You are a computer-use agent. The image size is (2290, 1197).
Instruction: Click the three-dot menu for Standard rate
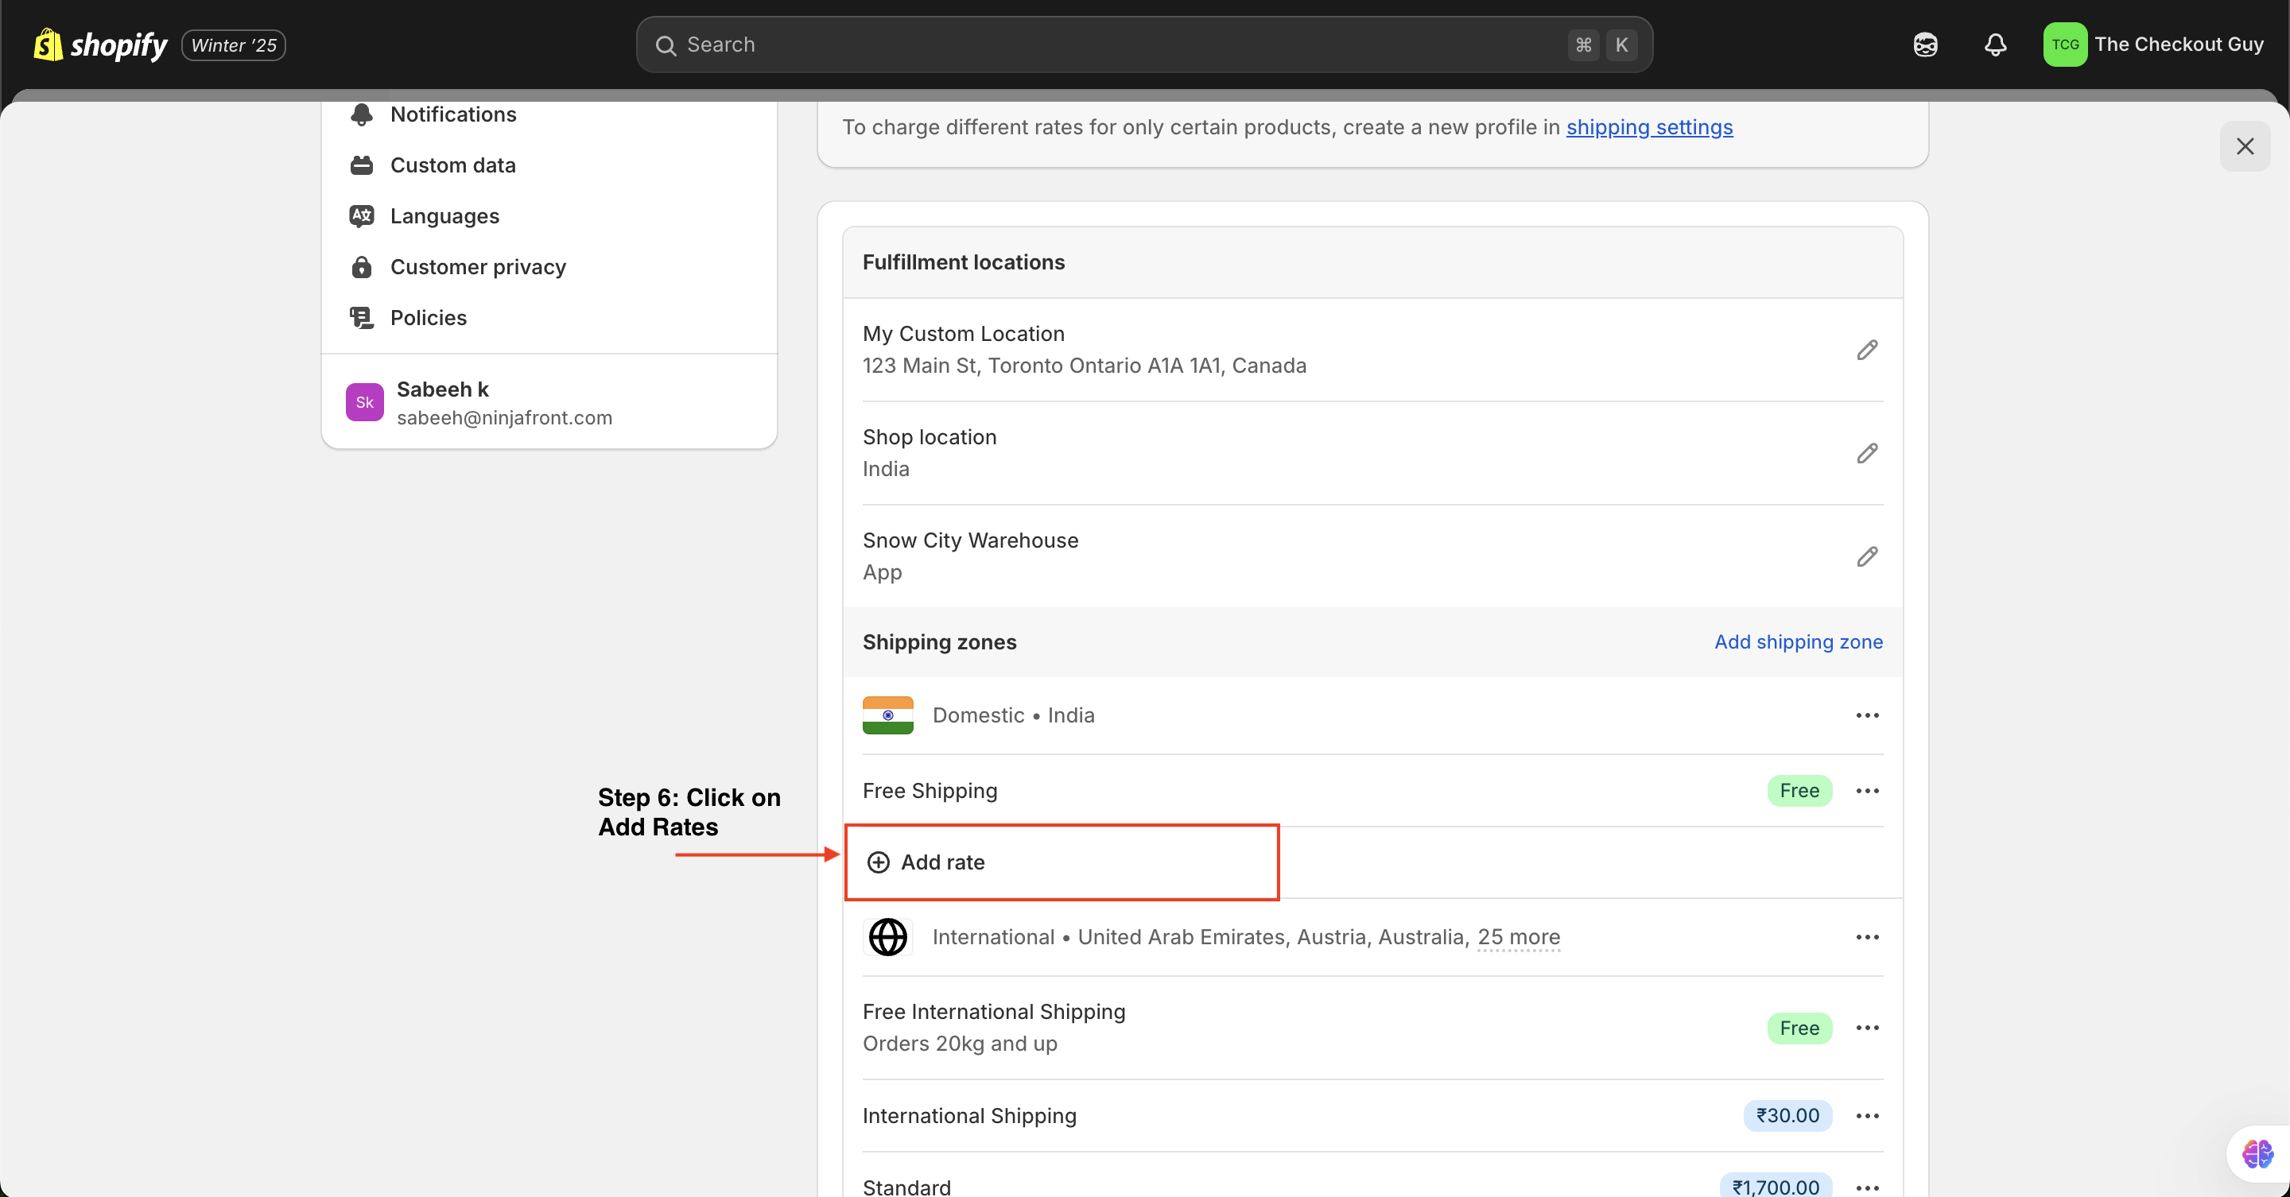pos(1866,1187)
